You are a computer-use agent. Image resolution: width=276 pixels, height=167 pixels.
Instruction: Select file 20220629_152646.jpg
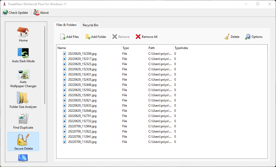pyautogui.click(x=82, y=111)
